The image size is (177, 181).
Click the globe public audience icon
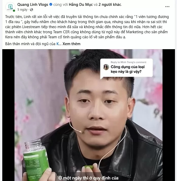tap(31, 10)
